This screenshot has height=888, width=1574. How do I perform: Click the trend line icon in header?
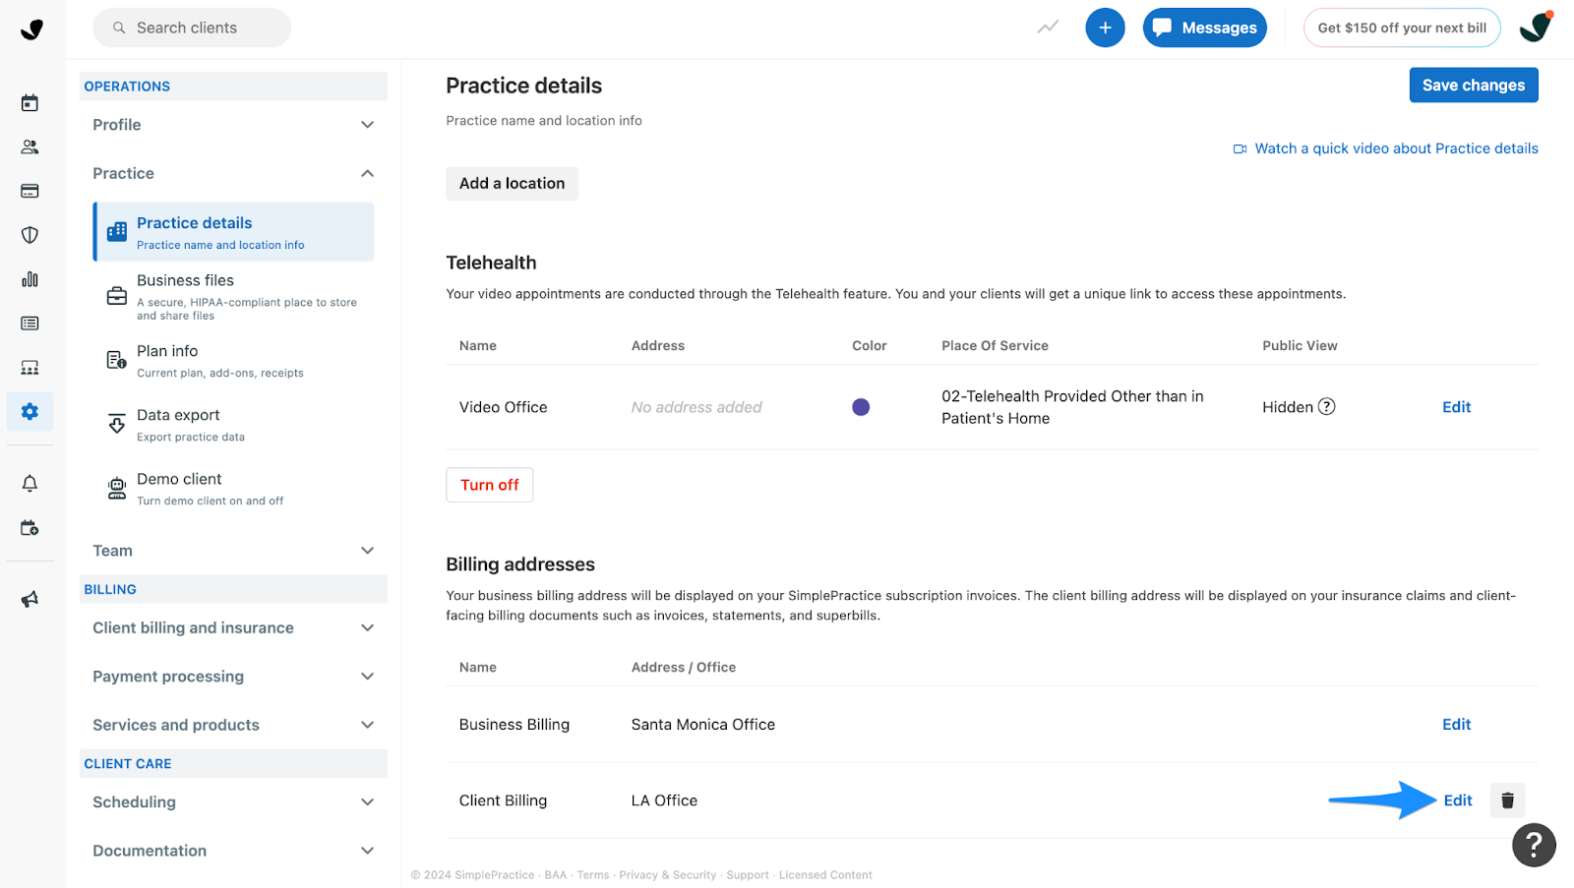pyautogui.click(x=1048, y=28)
